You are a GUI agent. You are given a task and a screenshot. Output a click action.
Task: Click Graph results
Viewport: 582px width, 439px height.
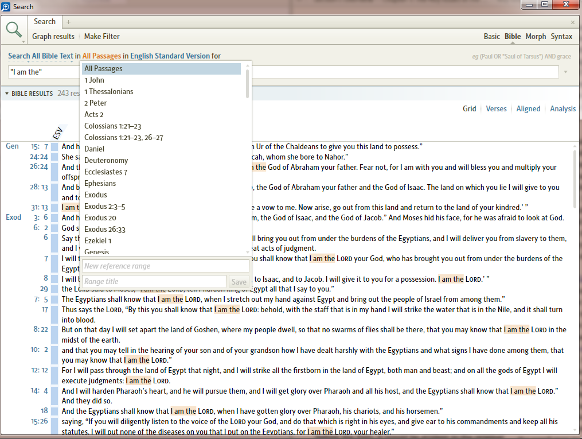[53, 36]
